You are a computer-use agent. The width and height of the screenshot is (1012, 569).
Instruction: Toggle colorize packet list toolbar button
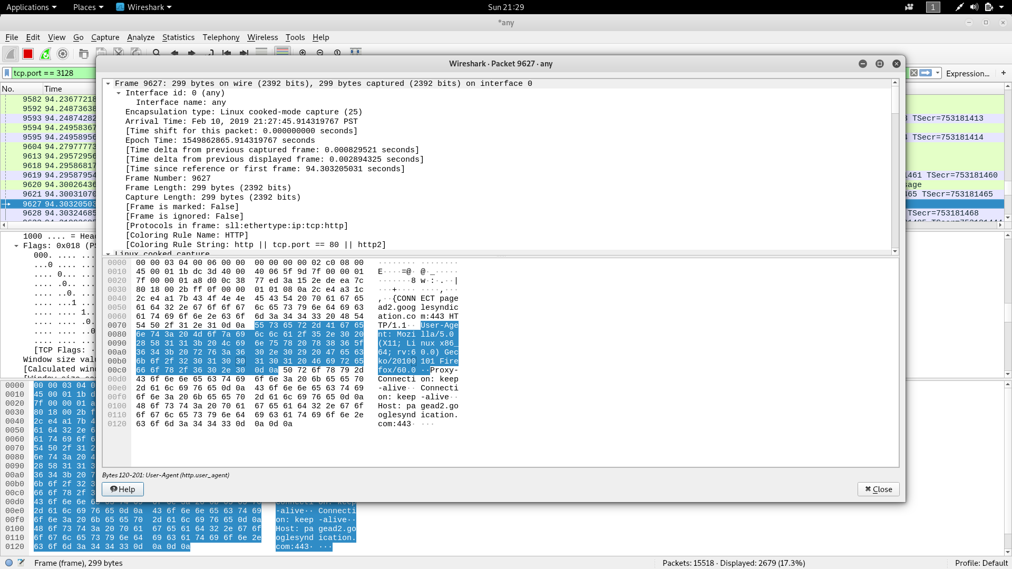(x=283, y=52)
